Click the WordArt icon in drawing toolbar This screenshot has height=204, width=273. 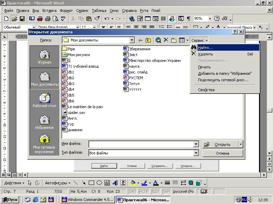tap(115, 183)
